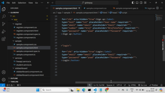Go back using the navigation arrow
Screen dimensions: 165x93
click(48, 3)
